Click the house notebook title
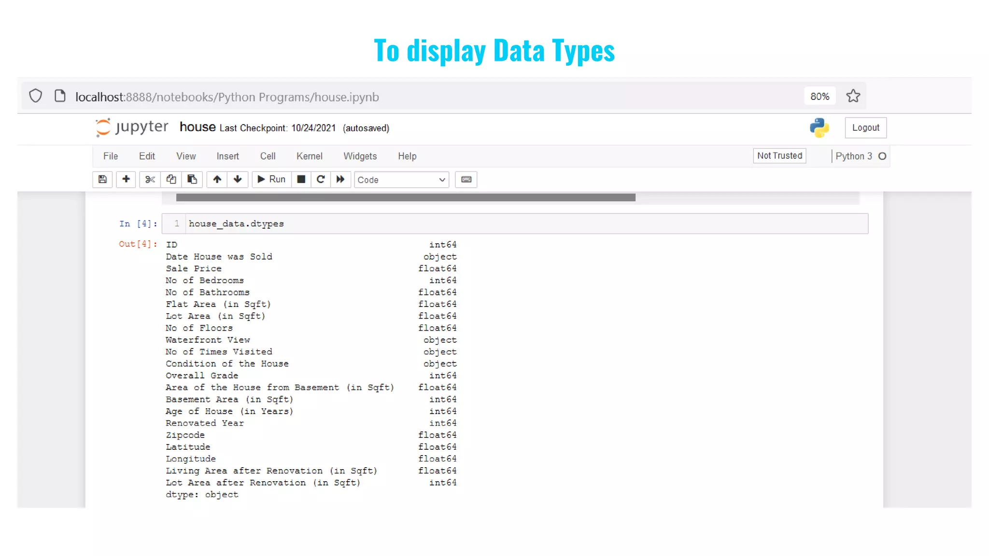 tap(198, 127)
